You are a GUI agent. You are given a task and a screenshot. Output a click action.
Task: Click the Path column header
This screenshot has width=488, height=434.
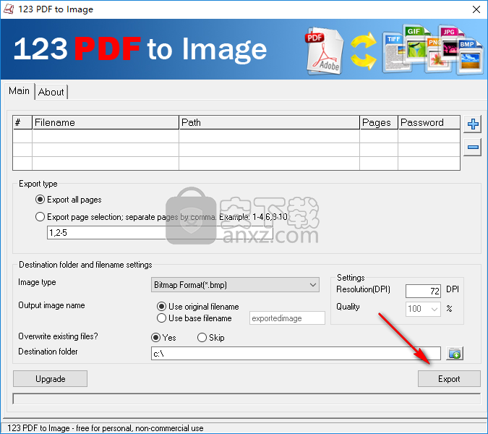(269, 122)
